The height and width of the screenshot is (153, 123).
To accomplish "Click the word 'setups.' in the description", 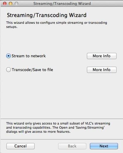I will (x=12, y=27).
